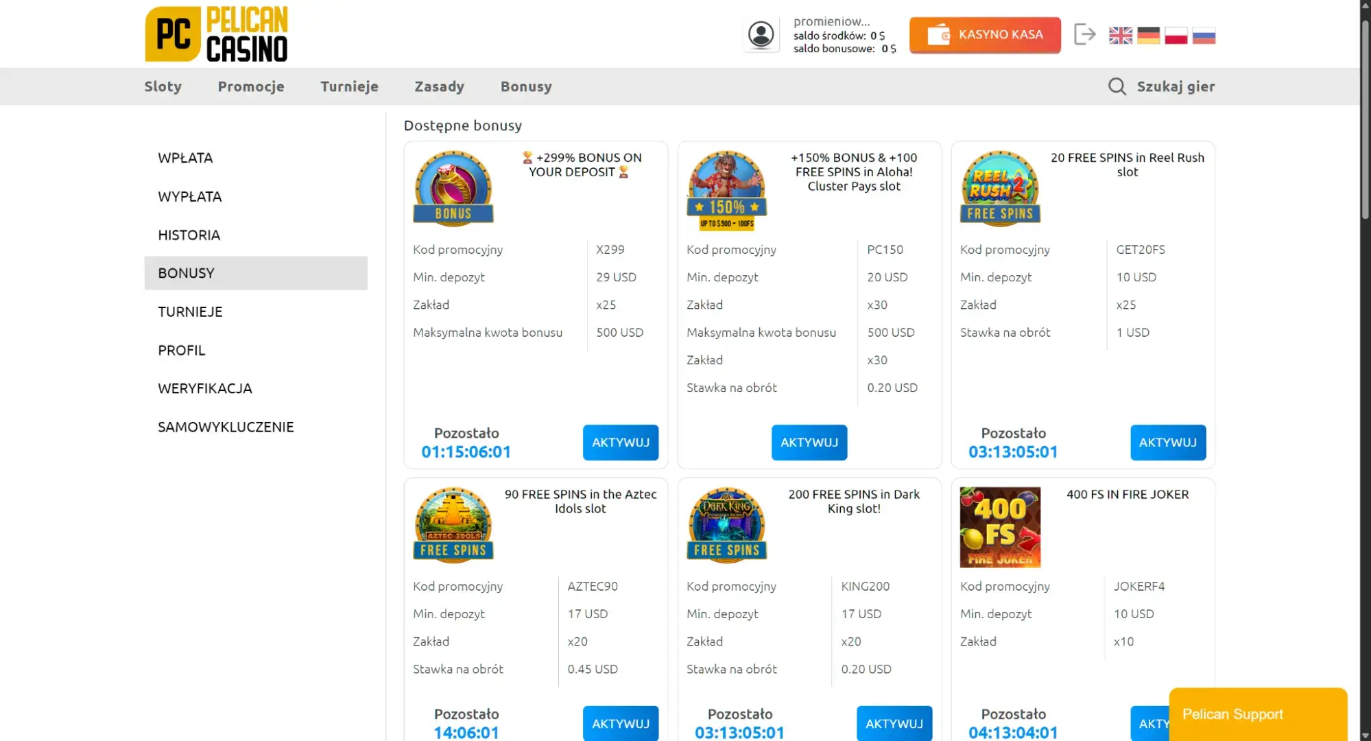Click the 14:06:01 countdown timer
The height and width of the screenshot is (741, 1371).
coord(466,733)
